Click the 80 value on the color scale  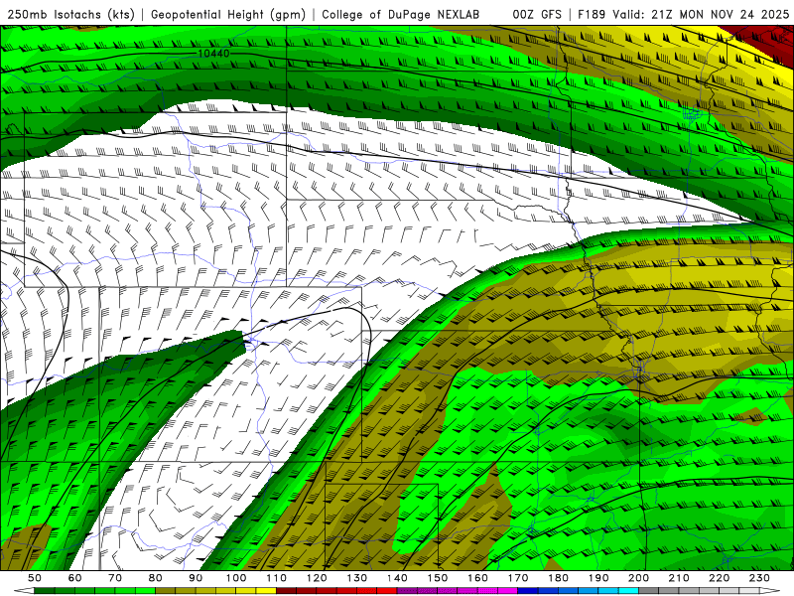coord(156,578)
